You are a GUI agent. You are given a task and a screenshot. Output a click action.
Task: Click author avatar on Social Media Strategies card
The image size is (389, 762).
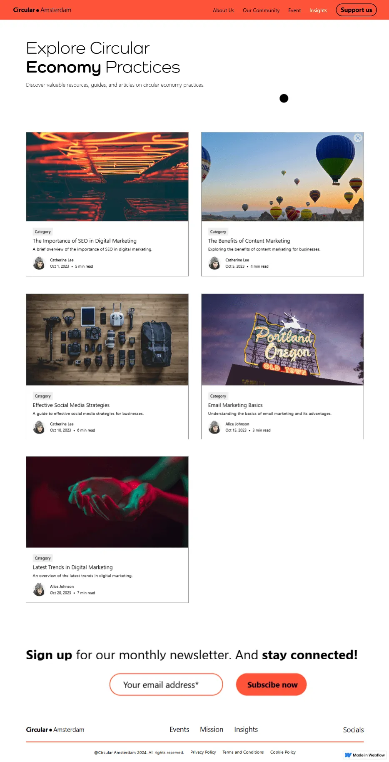pos(39,427)
